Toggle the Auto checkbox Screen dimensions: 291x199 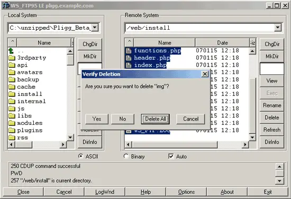(171, 156)
